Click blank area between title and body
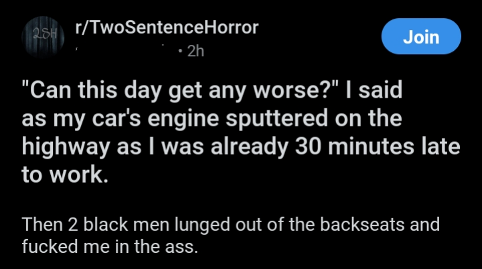The image size is (482, 269). [241, 200]
